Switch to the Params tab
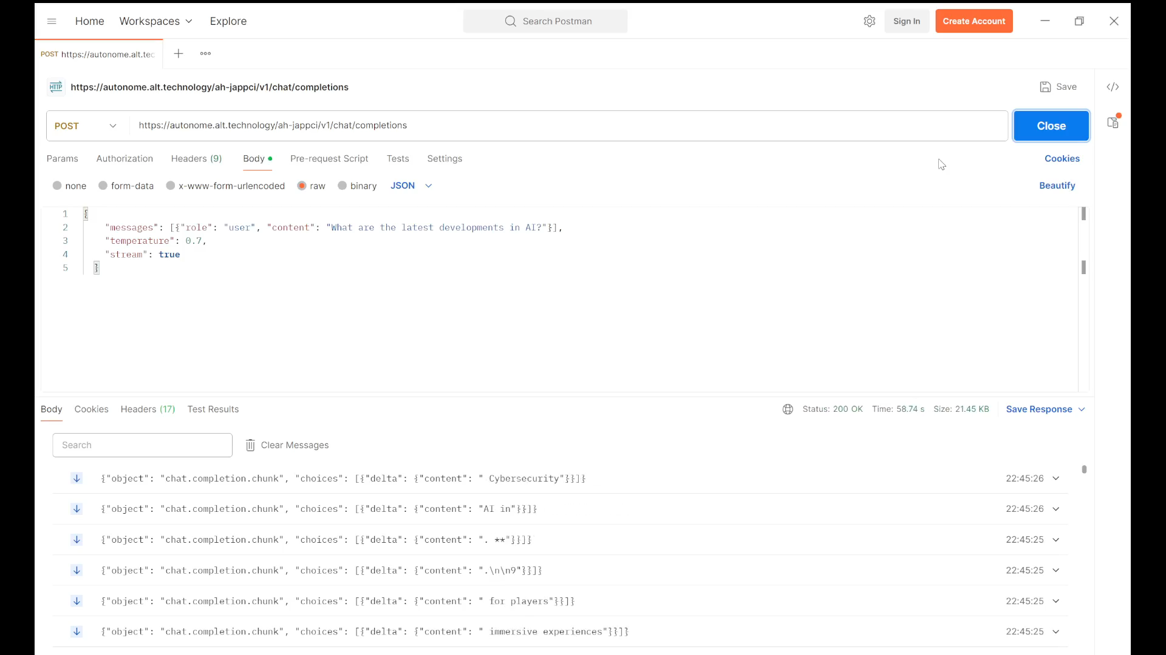Image resolution: width=1166 pixels, height=655 pixels. coord(63,158)
